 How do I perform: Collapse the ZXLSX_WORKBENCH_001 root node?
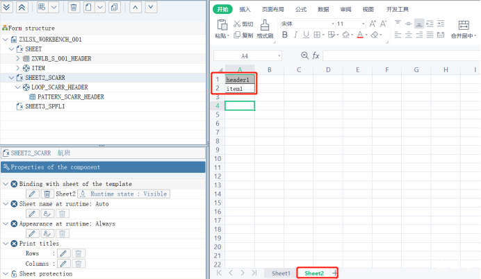tap(6, 39)
